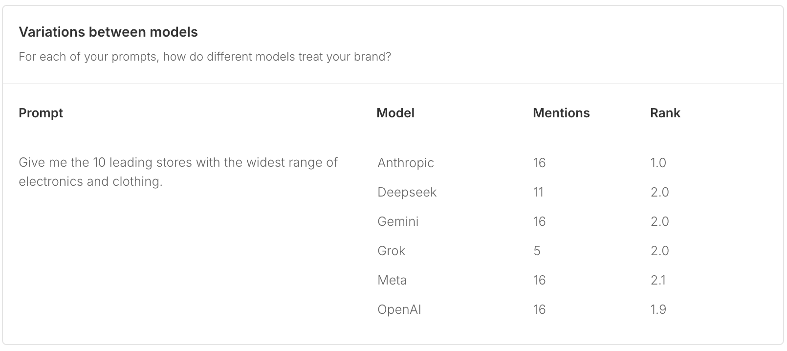Click Gemini's rank value 2.0

659,221
